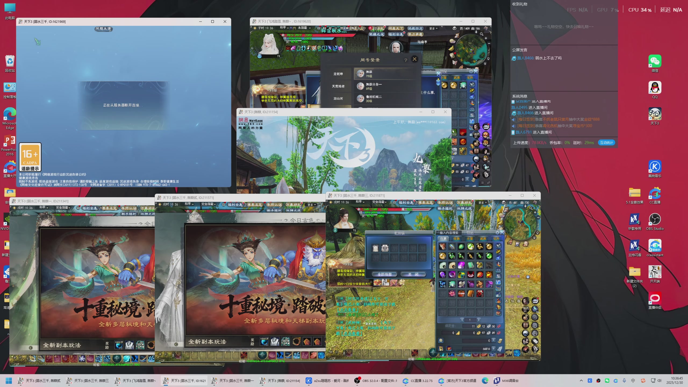The image size is (688, 387).
Task: Expand the 和平 mode dropdown in 無栽三 window
Action: point(360,202)
